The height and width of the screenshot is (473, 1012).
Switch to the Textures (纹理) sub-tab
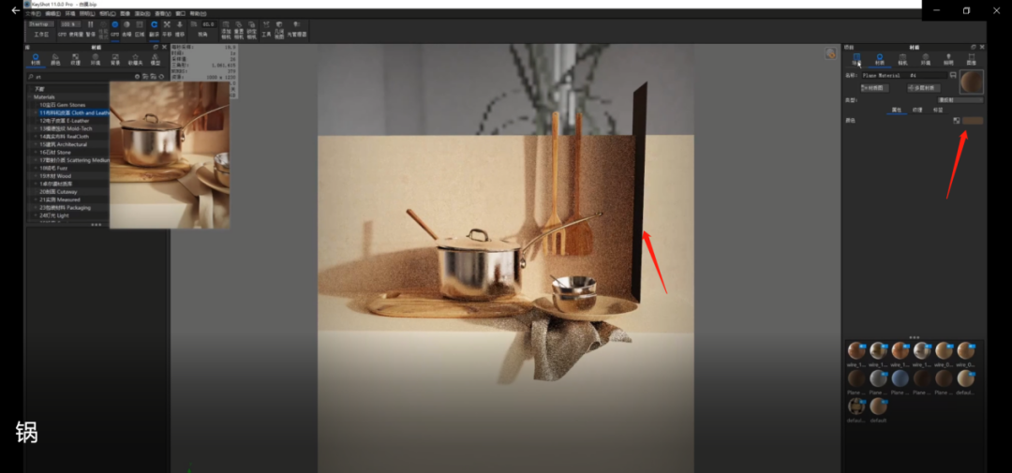(x=917, y=110)
